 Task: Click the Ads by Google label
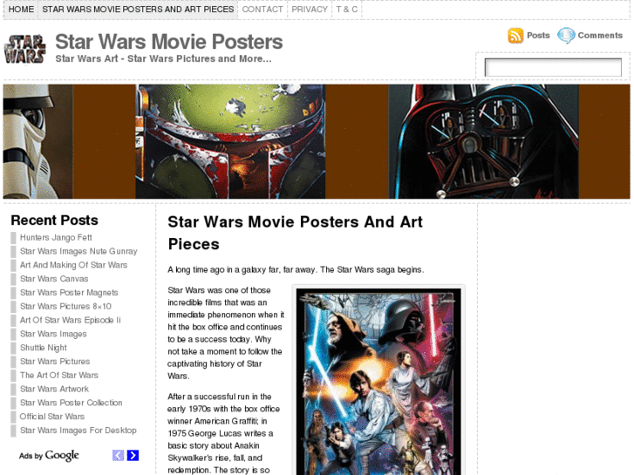(x=49, y=456)
